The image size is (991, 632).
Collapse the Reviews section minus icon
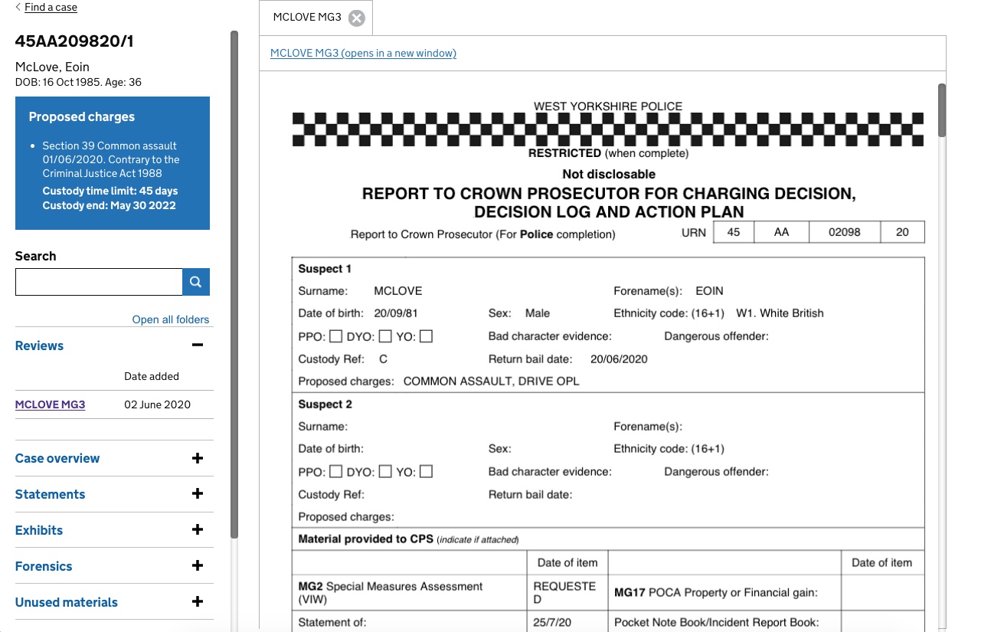198,345
